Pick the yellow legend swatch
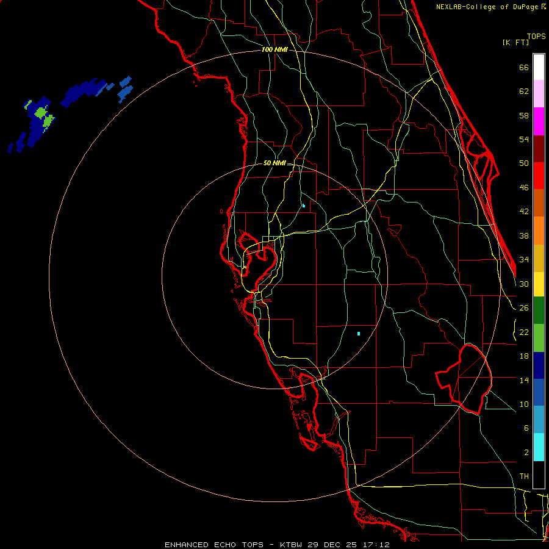This screenshot has height=549, width=549. pos(539,284)
